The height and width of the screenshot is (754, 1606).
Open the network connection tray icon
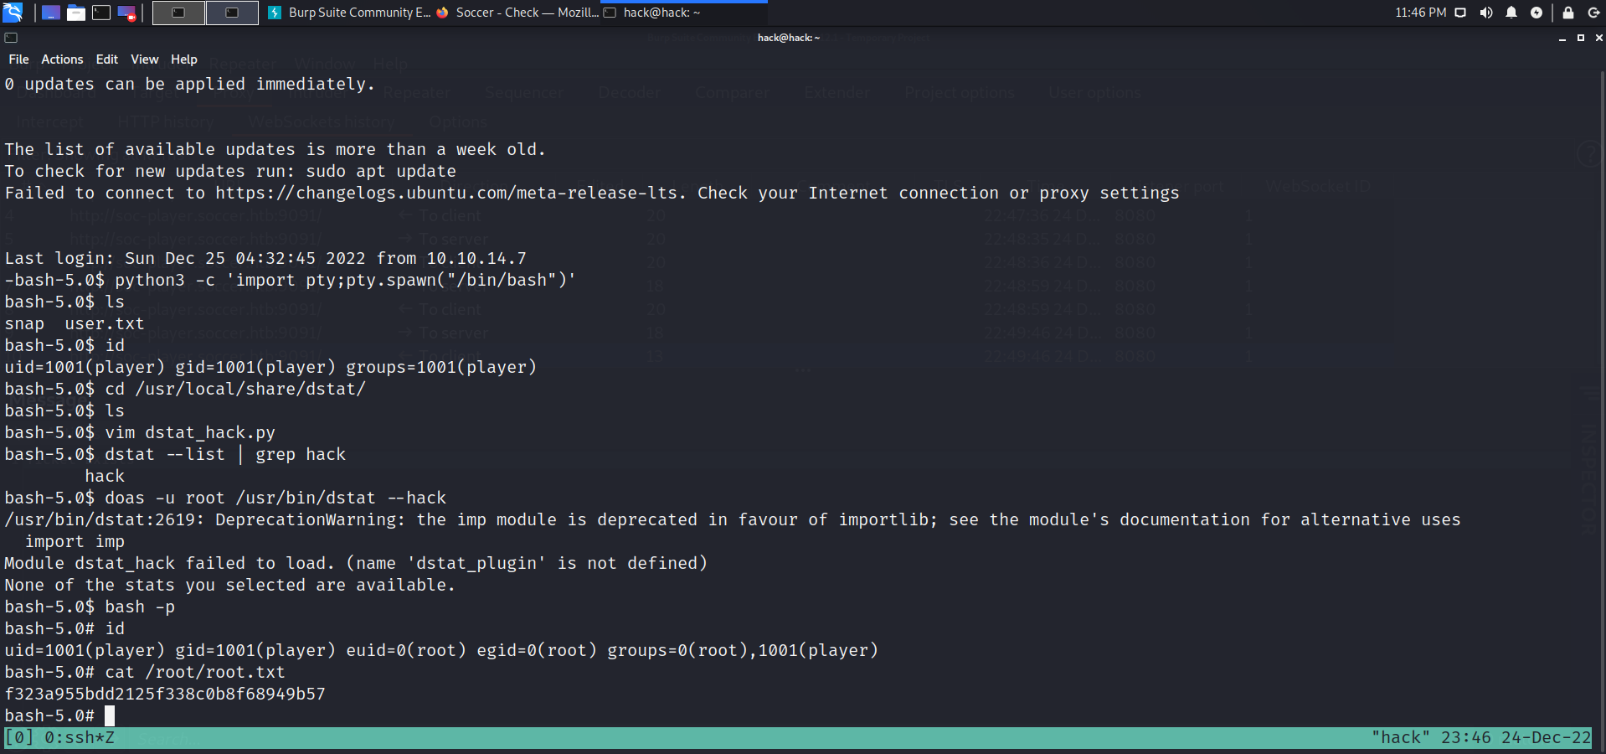(x=1460, y=13)
